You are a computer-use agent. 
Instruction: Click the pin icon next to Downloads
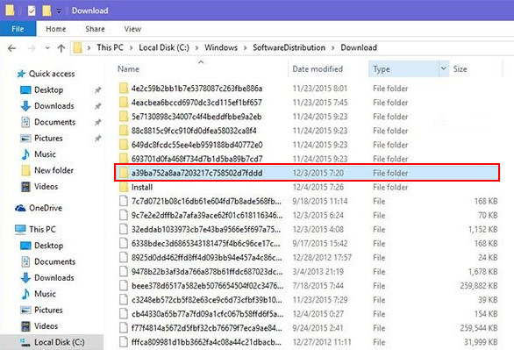coord(97,106)
